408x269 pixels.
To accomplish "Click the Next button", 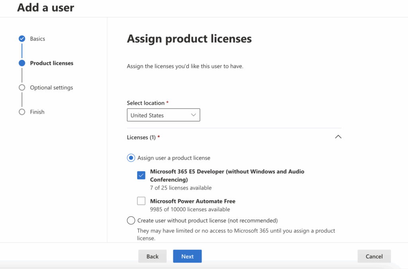I will (x=187, y=256).
